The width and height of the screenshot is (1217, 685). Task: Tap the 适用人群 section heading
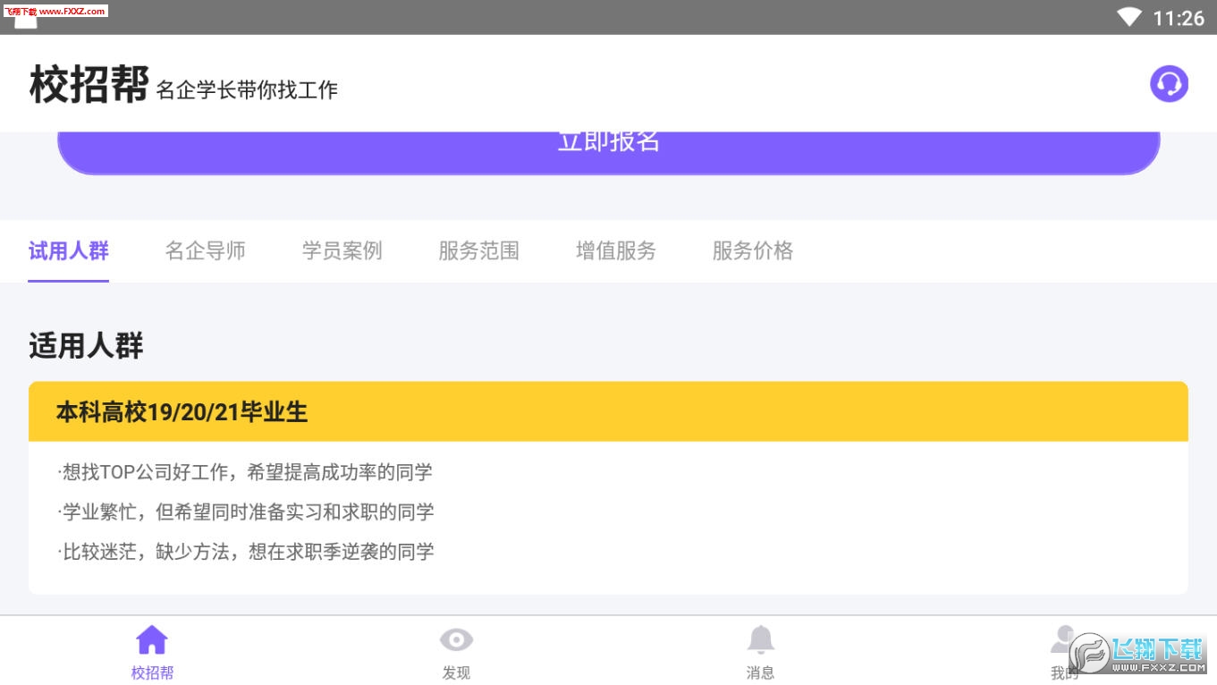tap(86, 346)
